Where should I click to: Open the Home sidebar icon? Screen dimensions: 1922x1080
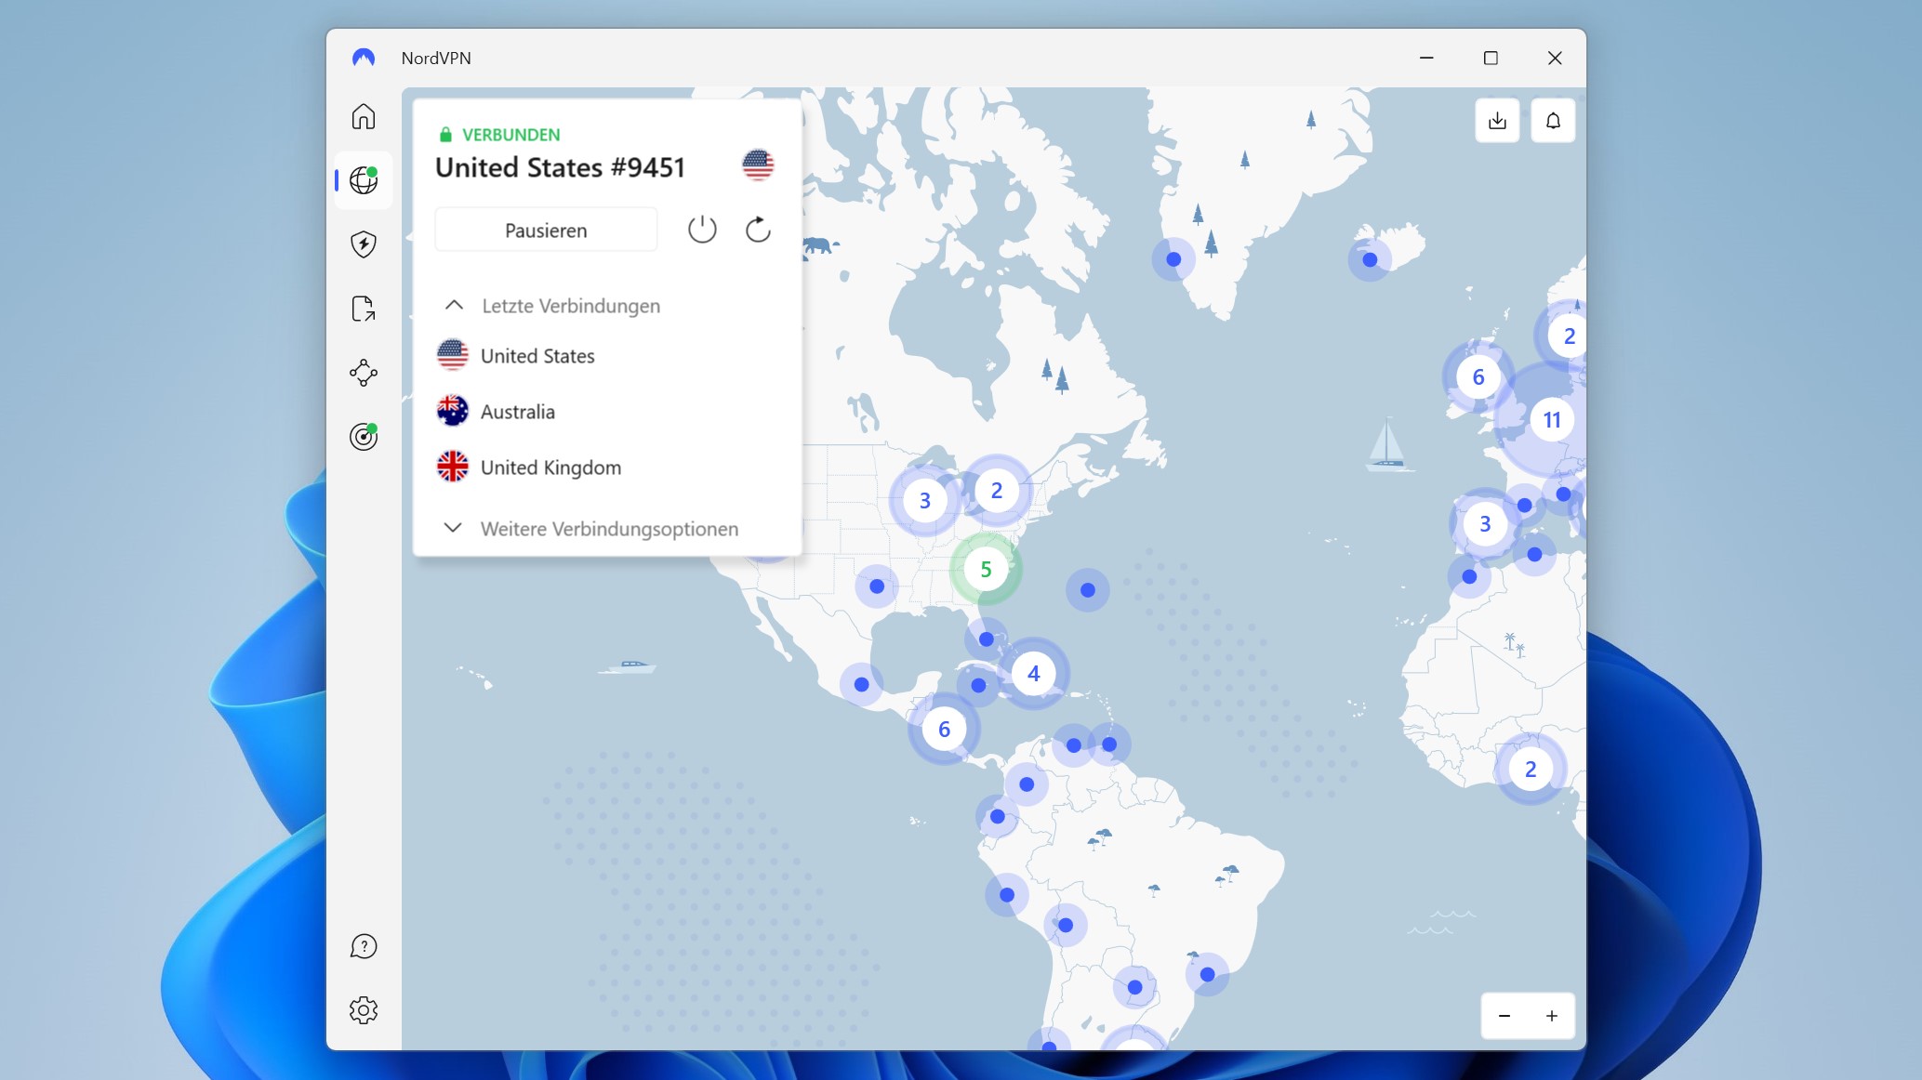364,116
